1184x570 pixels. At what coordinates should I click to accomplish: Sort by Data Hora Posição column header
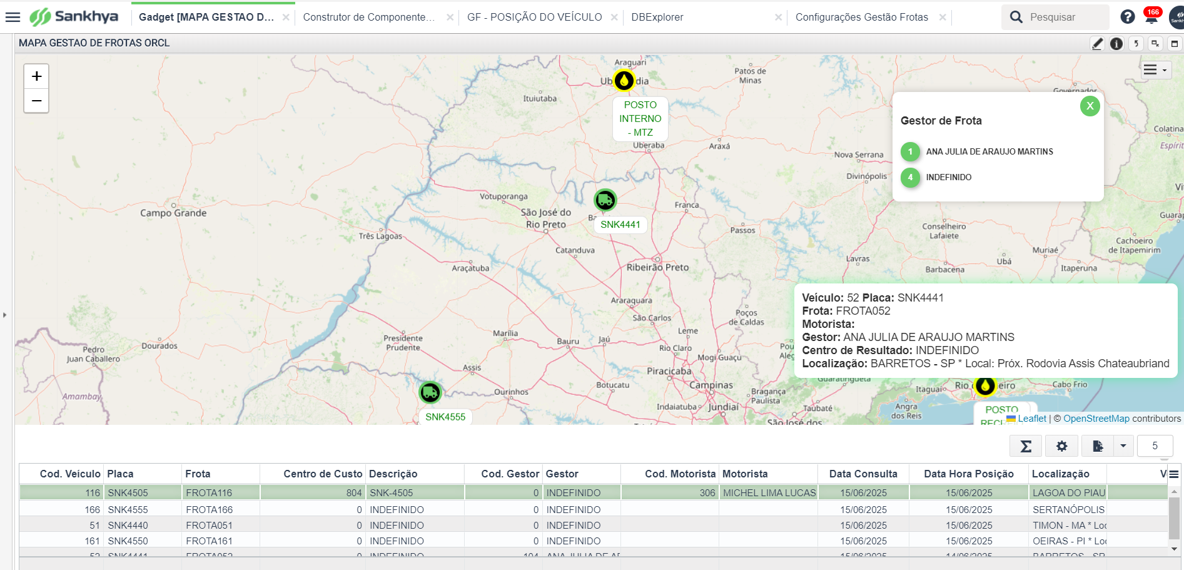pos(969,474)
